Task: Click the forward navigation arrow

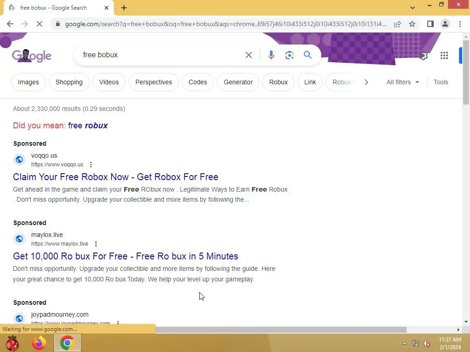Action: click(x=25, y=24)
